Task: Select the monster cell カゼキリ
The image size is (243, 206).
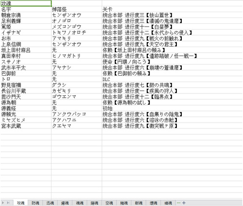Action: coord(77,91)
